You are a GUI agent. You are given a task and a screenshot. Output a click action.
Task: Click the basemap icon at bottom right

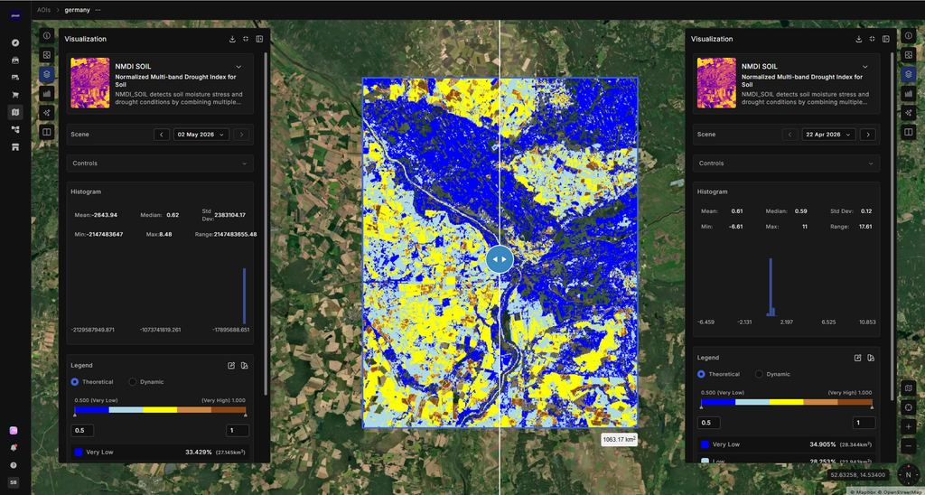(909, 388)
